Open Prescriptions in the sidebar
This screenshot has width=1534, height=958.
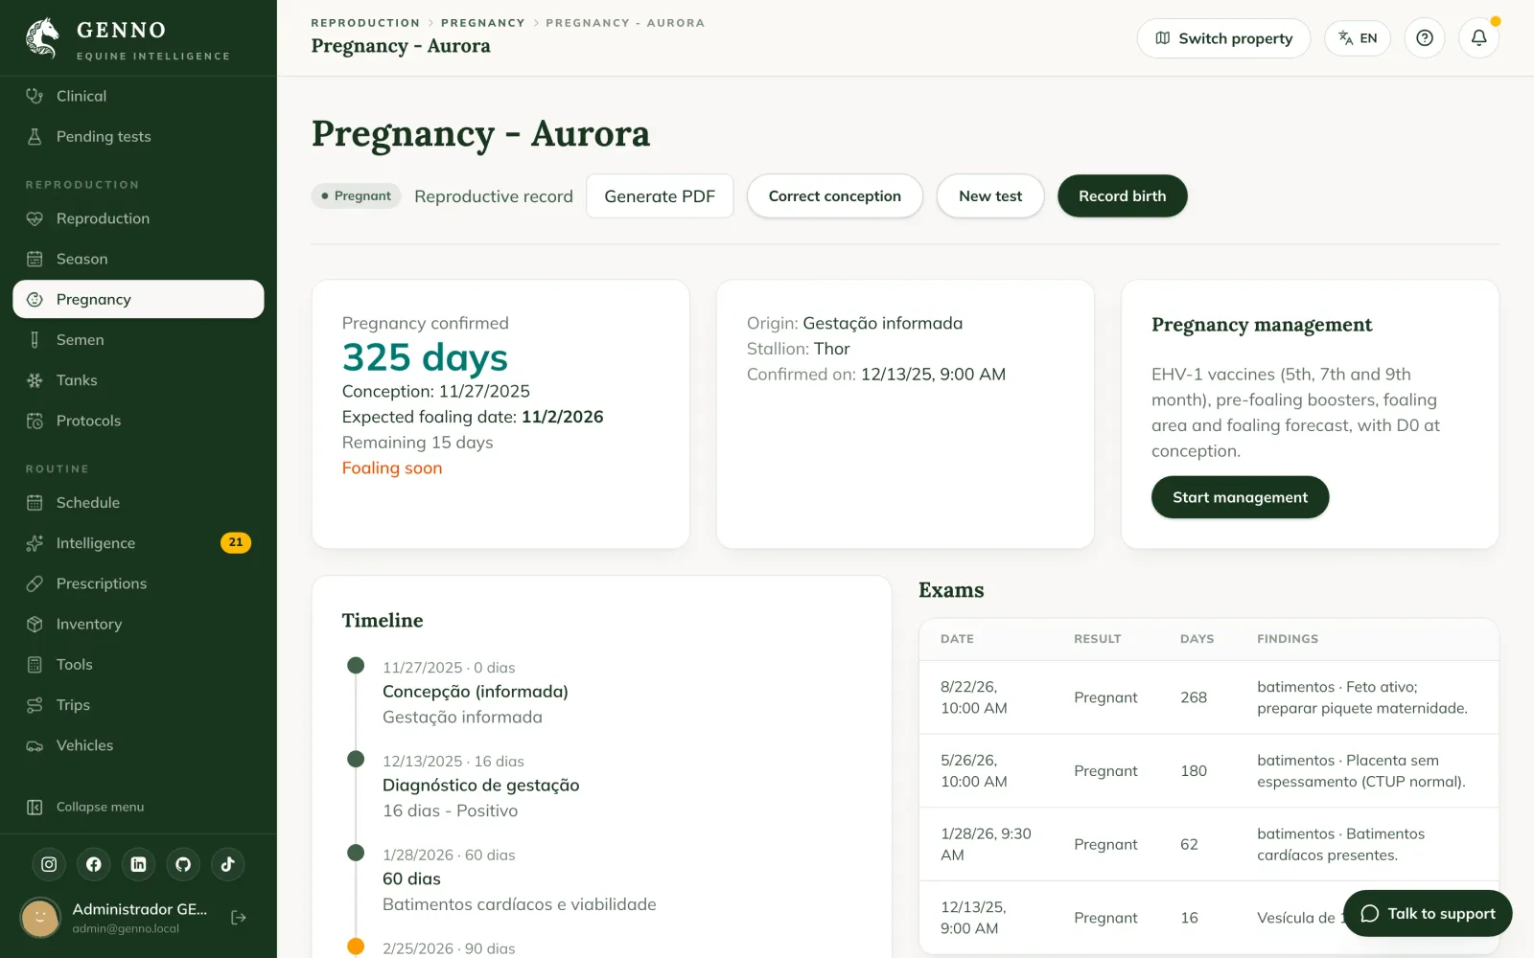[138, 583]
